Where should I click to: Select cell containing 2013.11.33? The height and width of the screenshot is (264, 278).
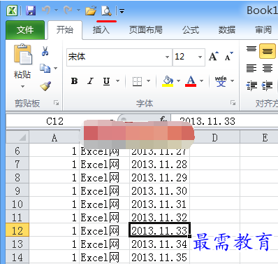(159, 230)
